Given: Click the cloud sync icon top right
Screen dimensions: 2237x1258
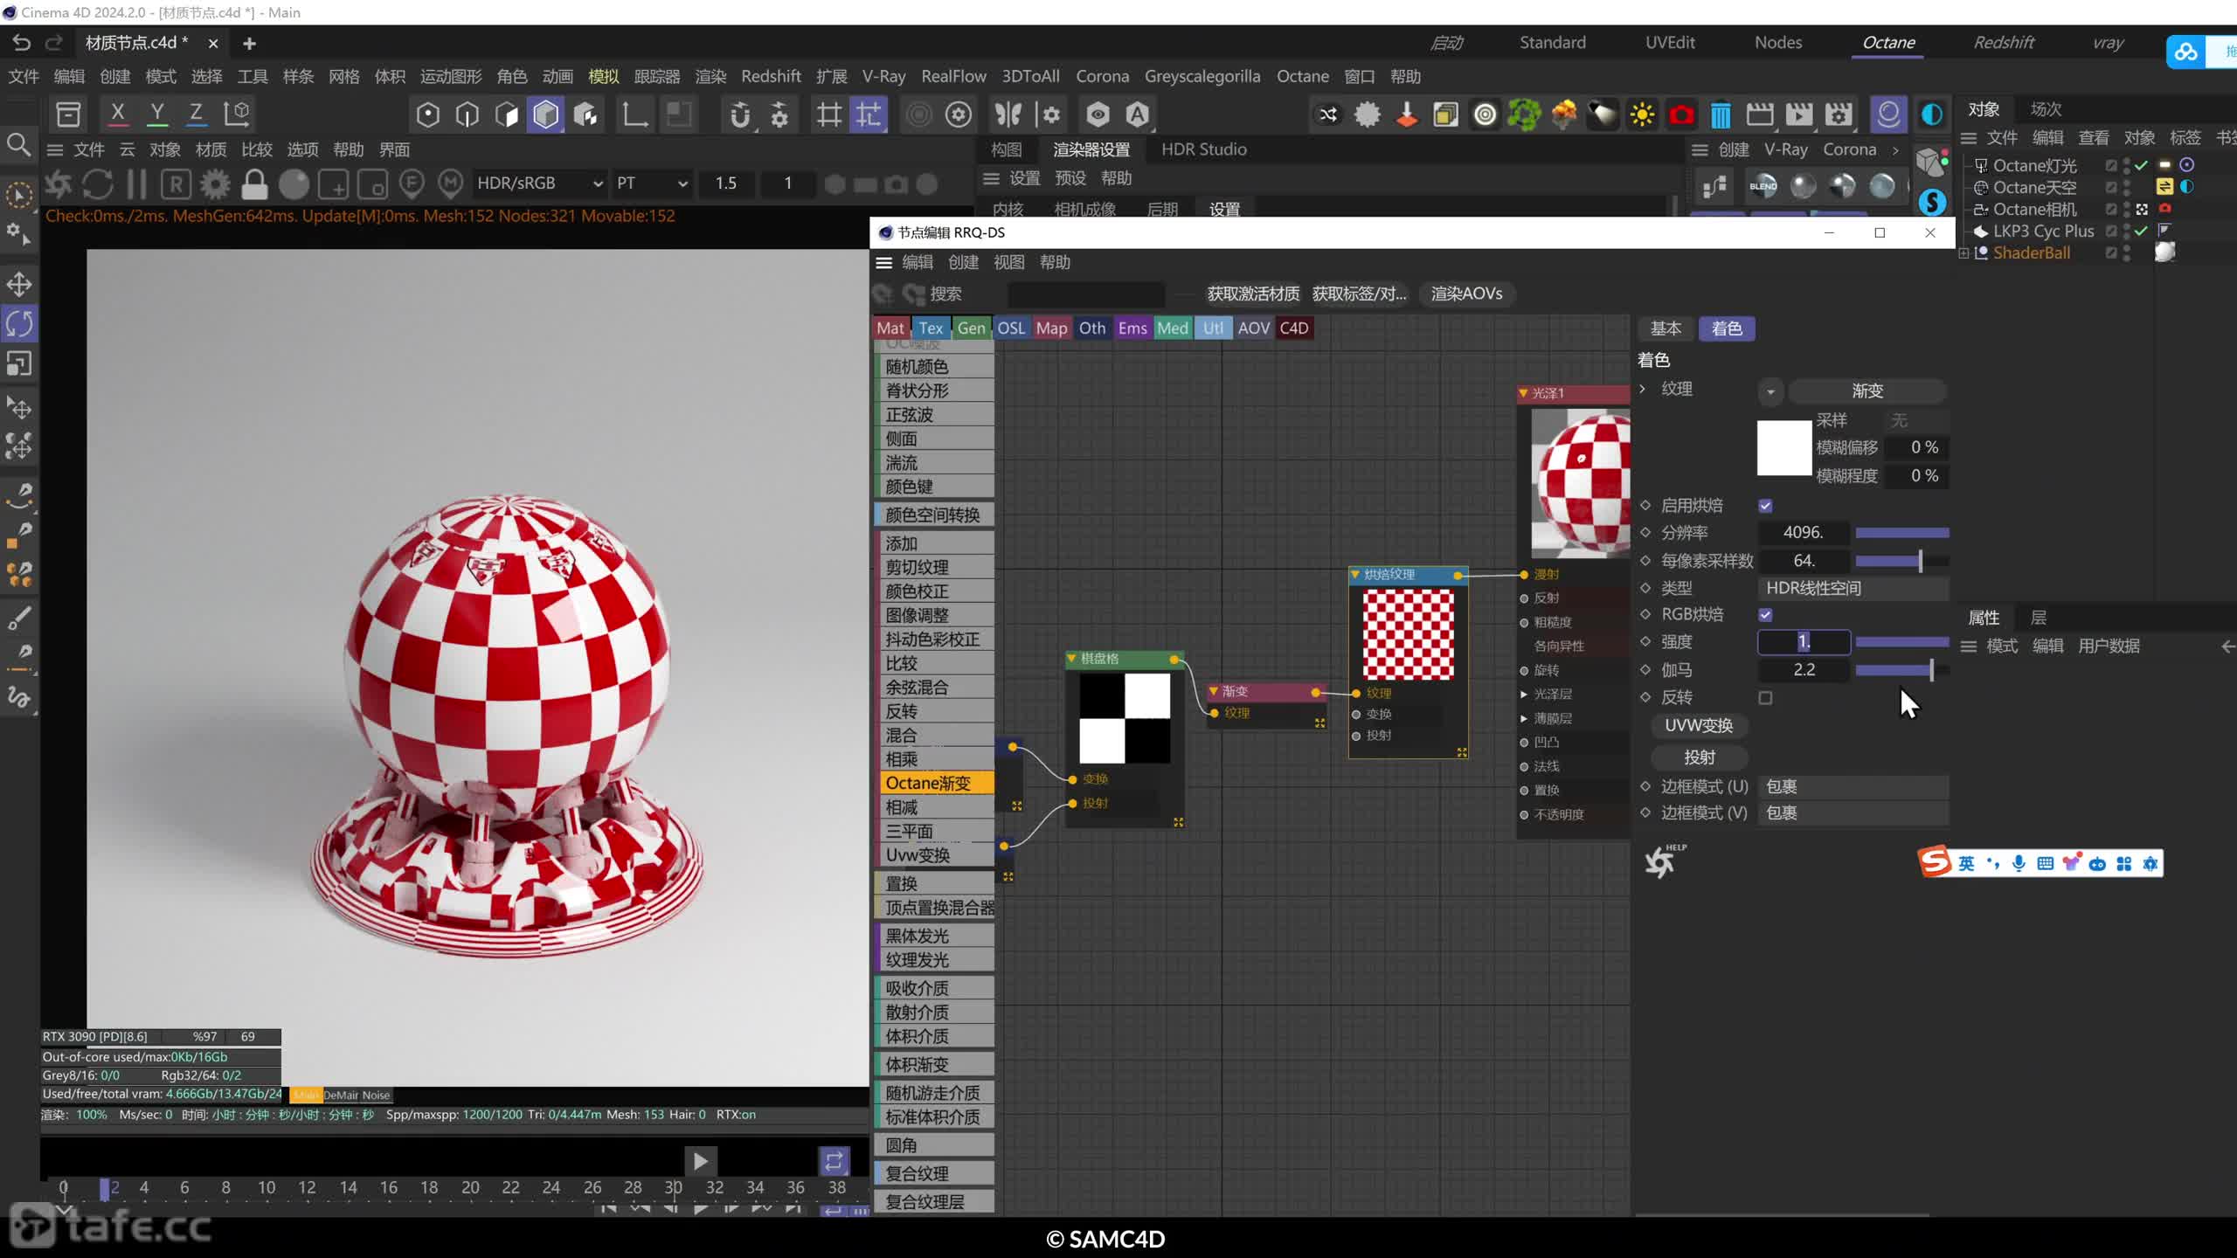Looking at the screenshot, I should (2185, 52).
